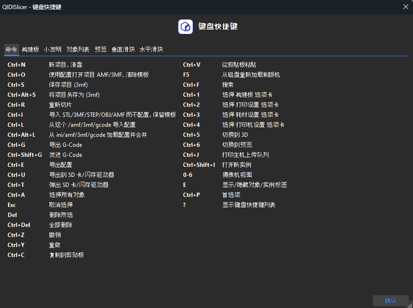Image resolution: width=413 pixels, height=308 pixels.
Task: Click the 重做 description
Action: (54, 245)
